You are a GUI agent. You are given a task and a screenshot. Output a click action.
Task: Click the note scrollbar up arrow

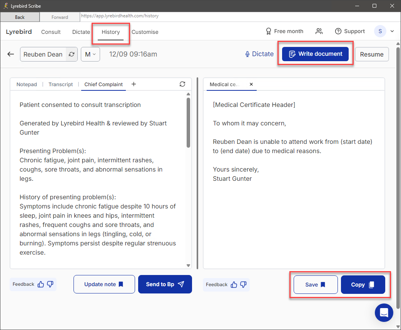click(x=188, y=94)
